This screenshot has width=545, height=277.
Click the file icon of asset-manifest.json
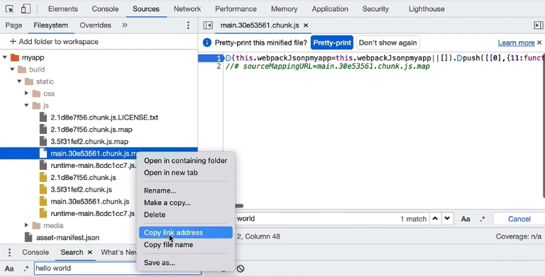(28, 237)
